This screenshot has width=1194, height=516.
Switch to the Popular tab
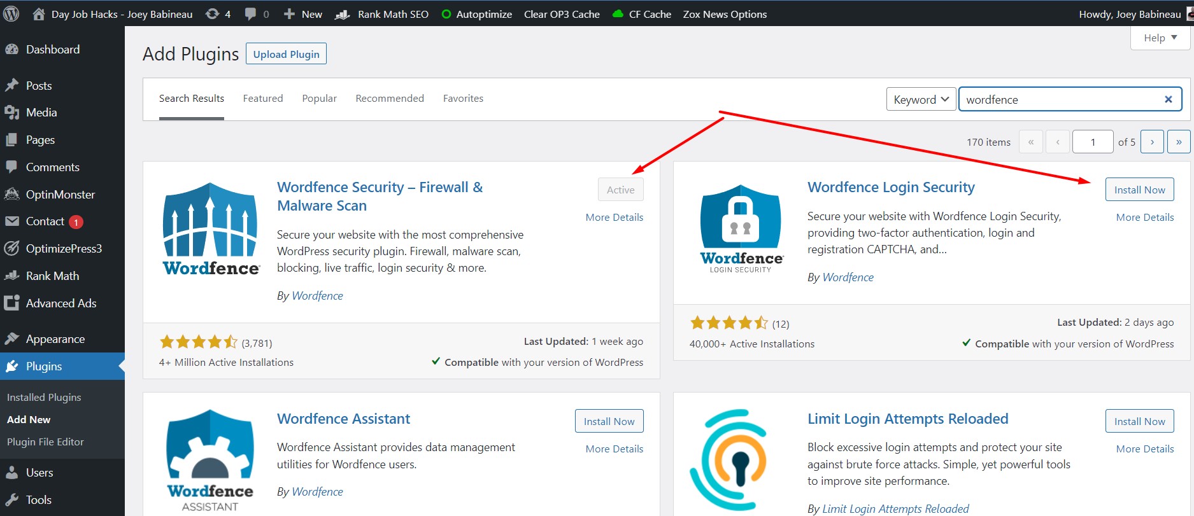pyautogui.click(x=319, y=99)
